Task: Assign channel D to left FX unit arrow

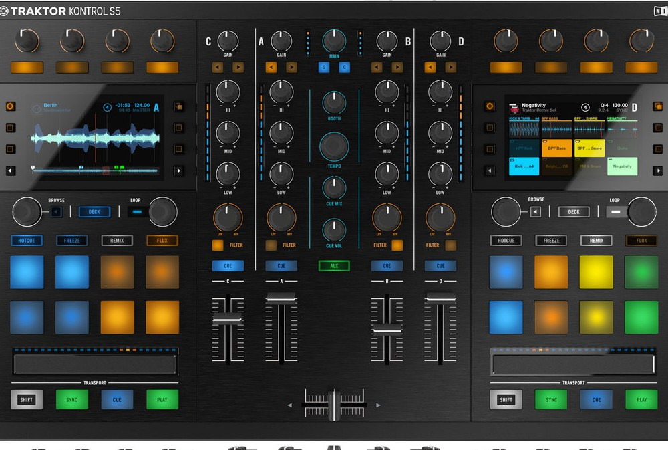Action: coord(430,67)
